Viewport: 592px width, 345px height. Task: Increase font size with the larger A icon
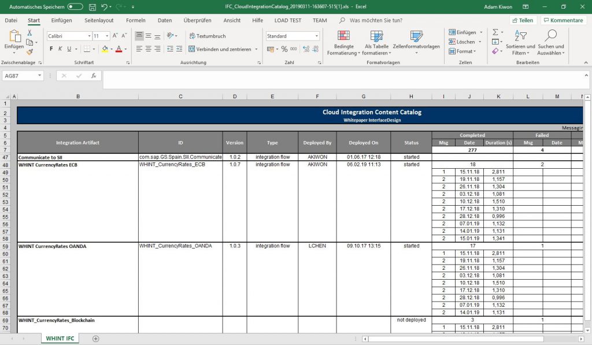[115, 36]
